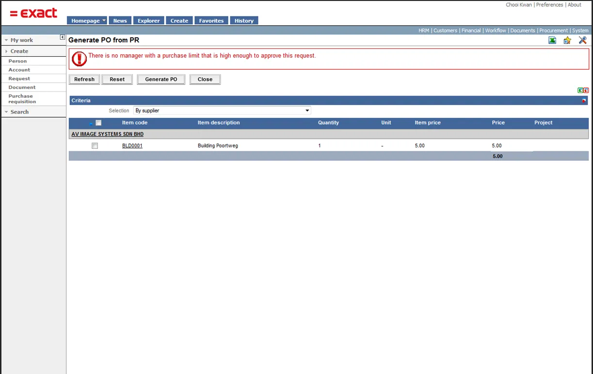Collapse the Search sidebar section
Screen dimensions: 593x374
(x=6, y=112)
